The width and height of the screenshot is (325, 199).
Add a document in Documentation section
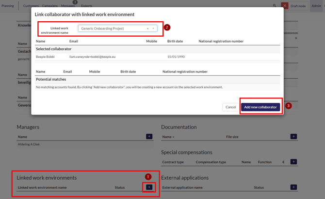[x=293, y=137]
